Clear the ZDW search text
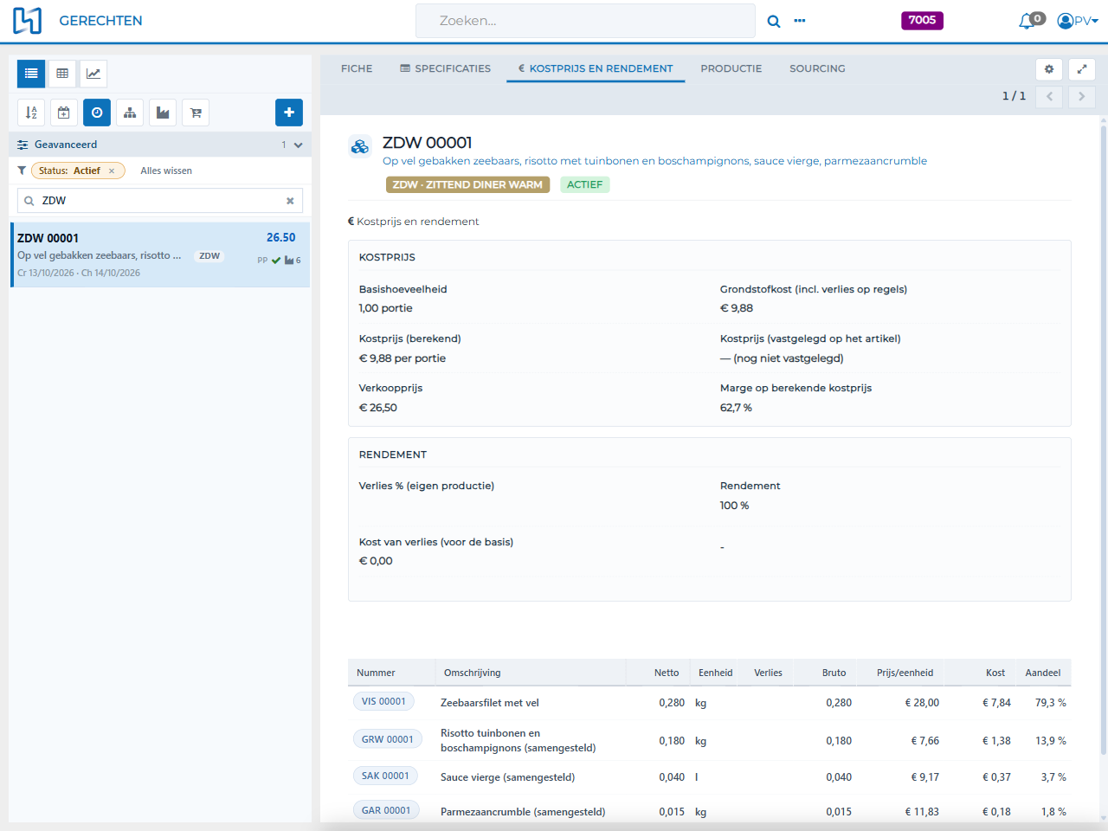This screenshot has height=831, width=1108. (x=290, y=201)
